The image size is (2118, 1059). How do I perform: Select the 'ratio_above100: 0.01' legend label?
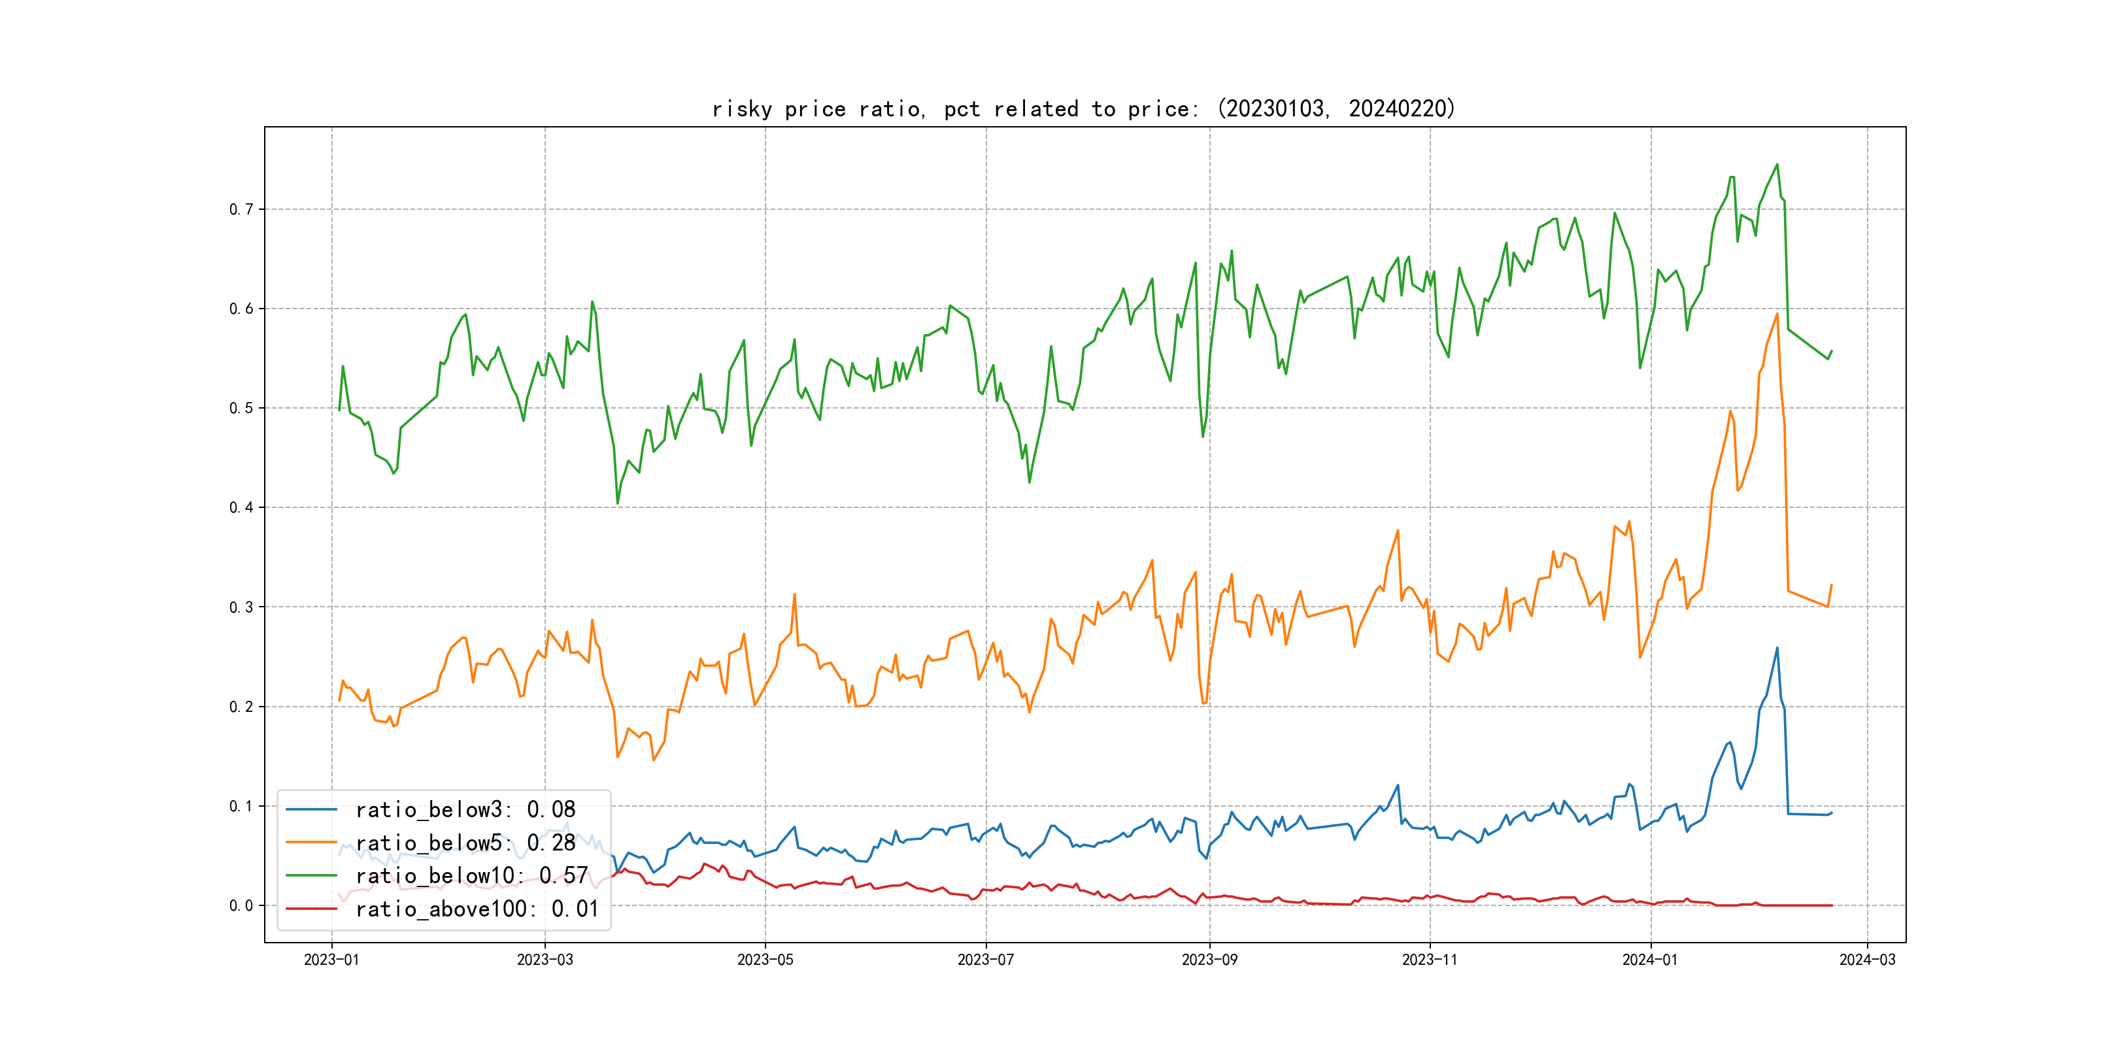(477, 909)
